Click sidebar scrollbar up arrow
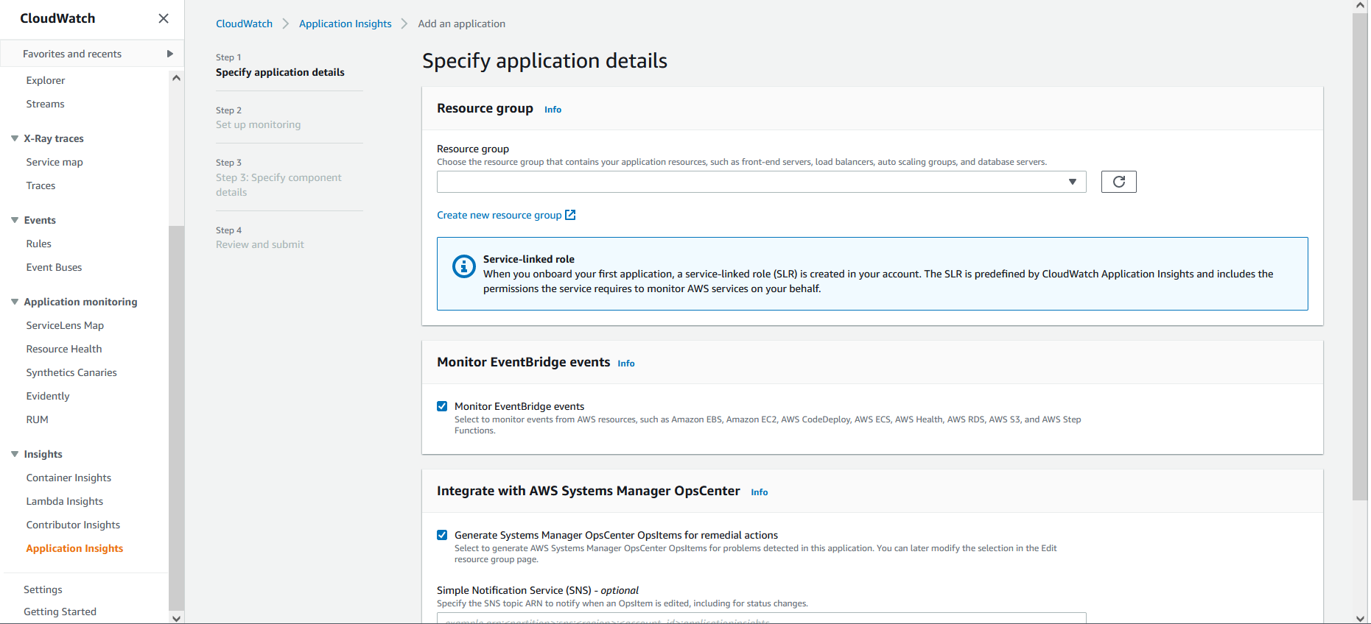Image resolution: width=1371 pixels, height=624 pixels. coord(176,77)
